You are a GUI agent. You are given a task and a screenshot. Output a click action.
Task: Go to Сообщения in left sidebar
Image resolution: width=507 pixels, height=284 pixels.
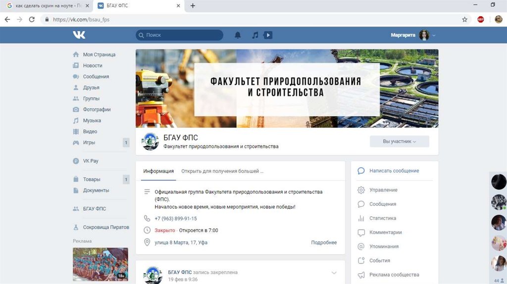[x=96, y=77]
